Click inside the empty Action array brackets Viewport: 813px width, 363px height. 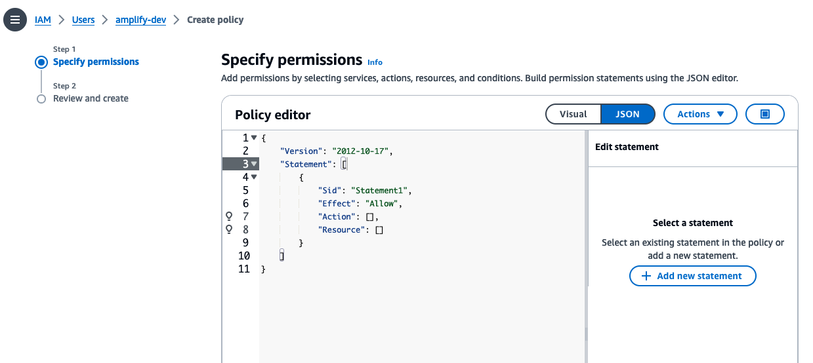click(x=369, y=217)
